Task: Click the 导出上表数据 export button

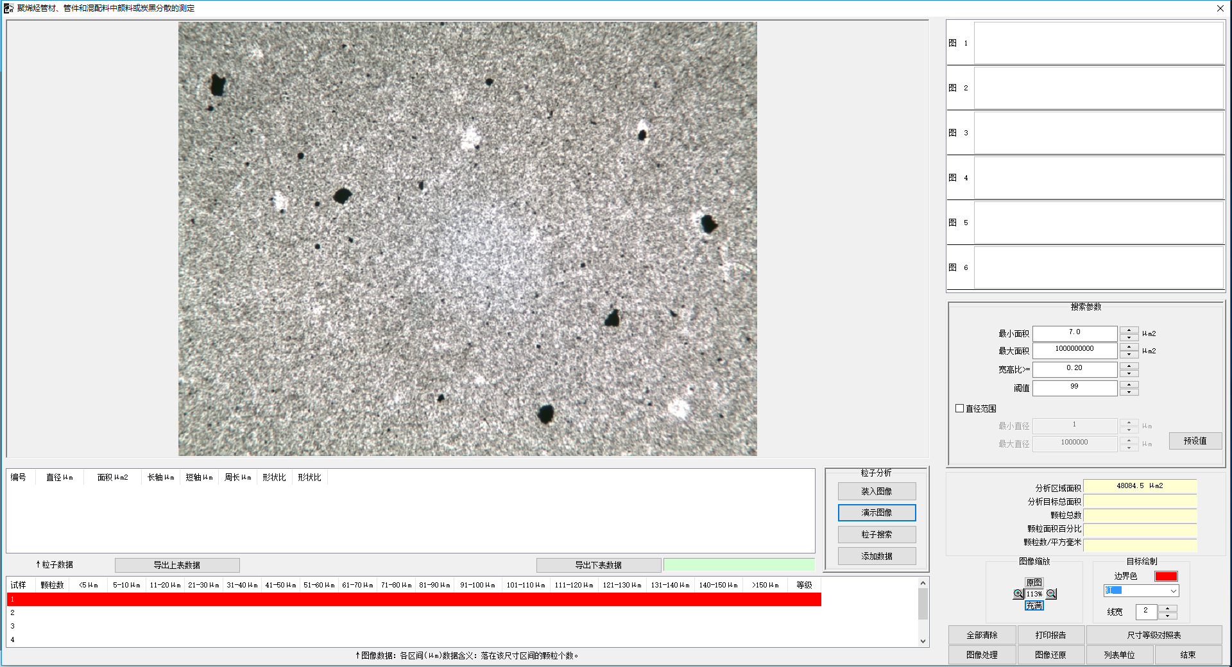Action: click(177, 565)
